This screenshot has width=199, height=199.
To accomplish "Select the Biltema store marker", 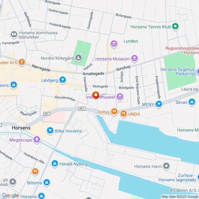I will coord(47,183).
